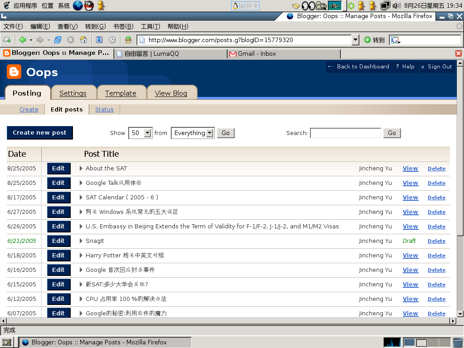View the Harry Potter 相关中英文对照 post

click(x=411, y=256)
